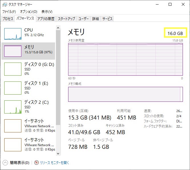Click the 452 MB cached value

pos(115,132)
